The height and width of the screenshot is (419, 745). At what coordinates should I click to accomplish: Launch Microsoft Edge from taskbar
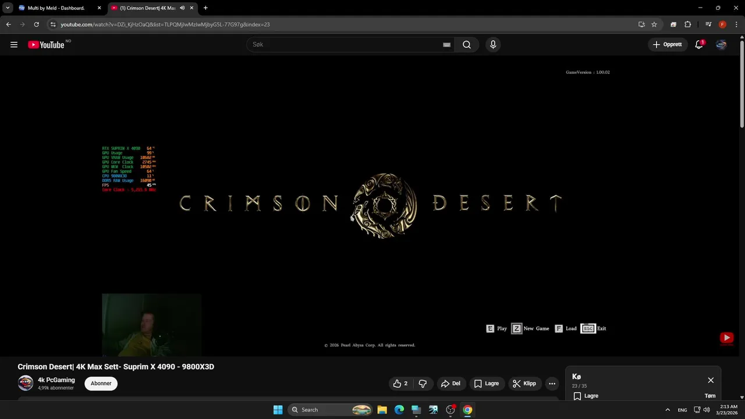point(399,410)
